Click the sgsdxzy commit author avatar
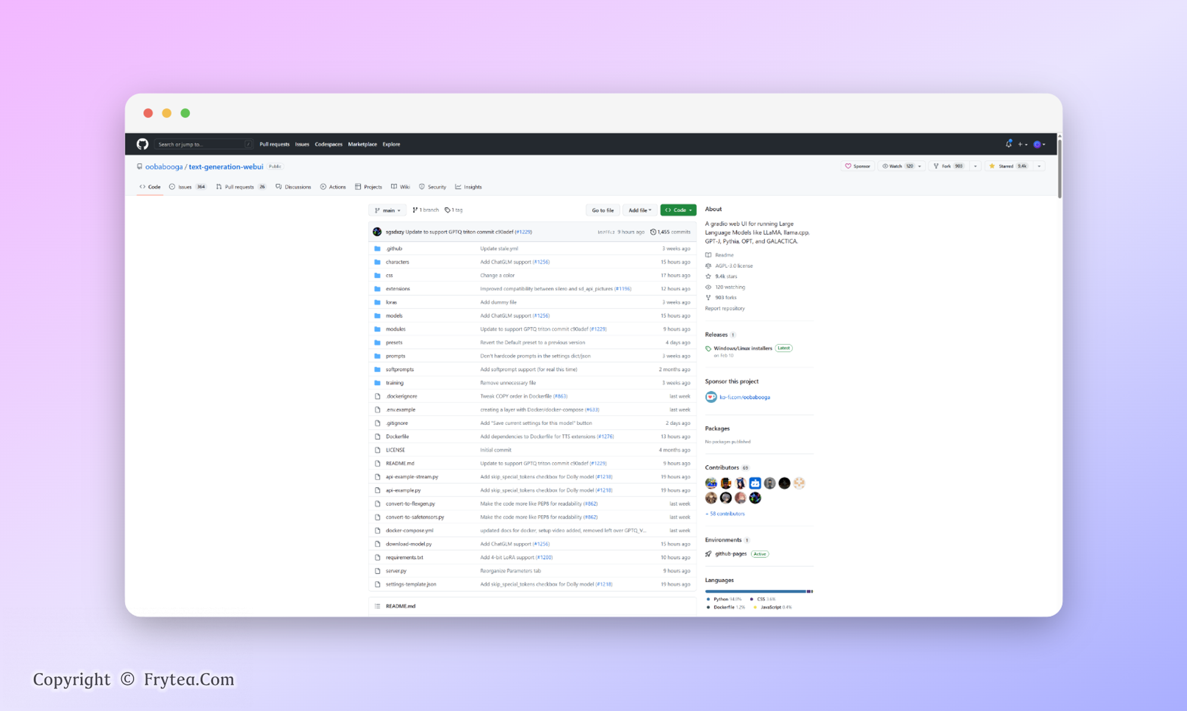 coord(377,232)
